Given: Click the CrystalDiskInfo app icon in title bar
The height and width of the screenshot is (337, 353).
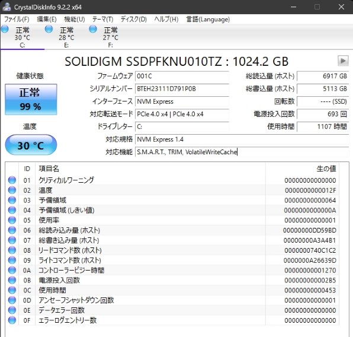Looking at the screenshot, I should click(7, 7).
